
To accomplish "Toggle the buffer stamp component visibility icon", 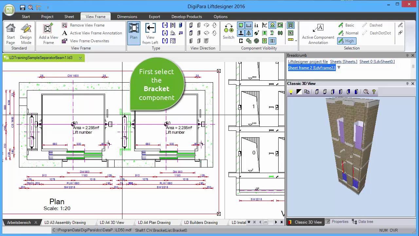I will tap(241, 33).
